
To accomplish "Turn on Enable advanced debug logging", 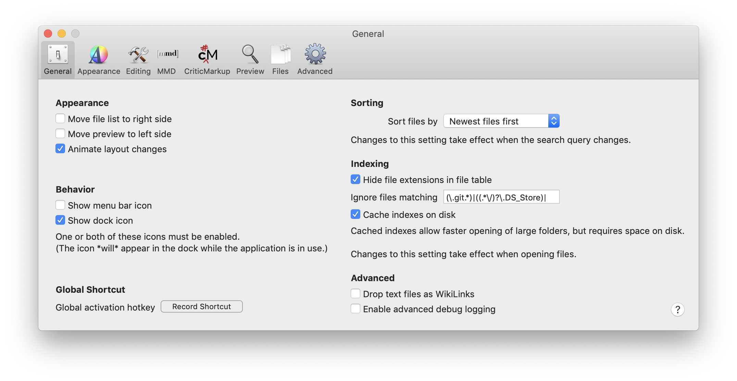I will (355, 309).
